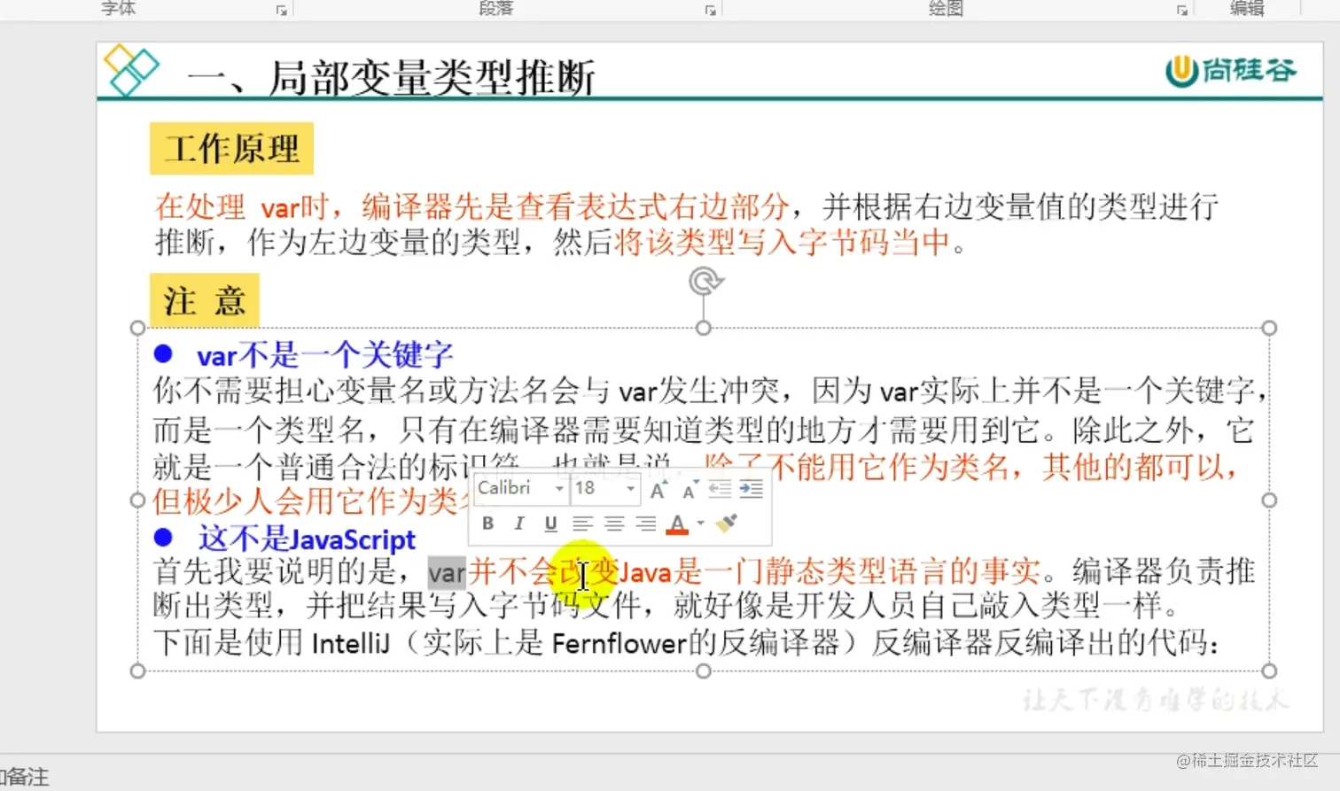The height and width of the screenshot is (791, 1340).
Task: Select the Format Painter brush icon
Action: pyautogui.click(x=727, y=523)
